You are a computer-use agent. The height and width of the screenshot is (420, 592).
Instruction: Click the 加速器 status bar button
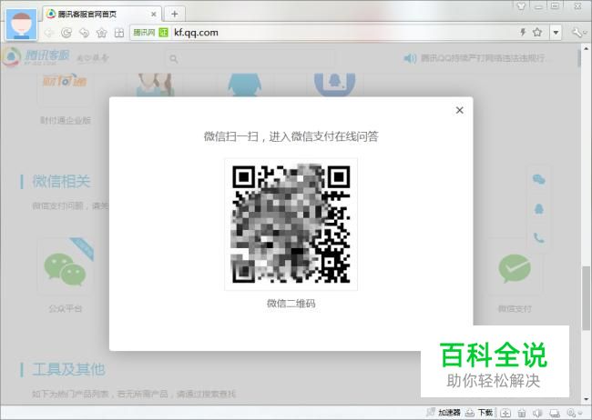[444, 413]
